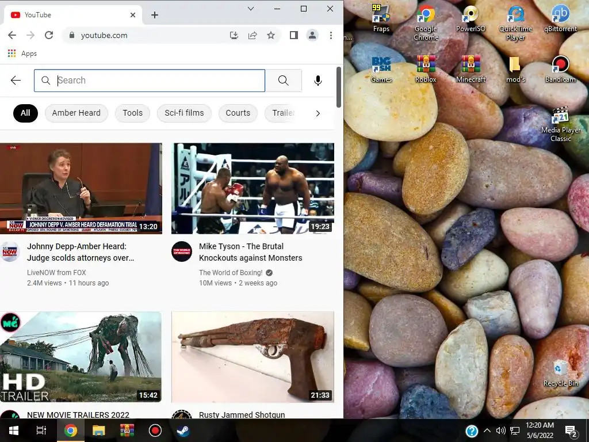This screenshot has height=442, width=589.
Task: Click the LiveNOW channel avatar
Action: pyautogui.click(x=10, y=252)
